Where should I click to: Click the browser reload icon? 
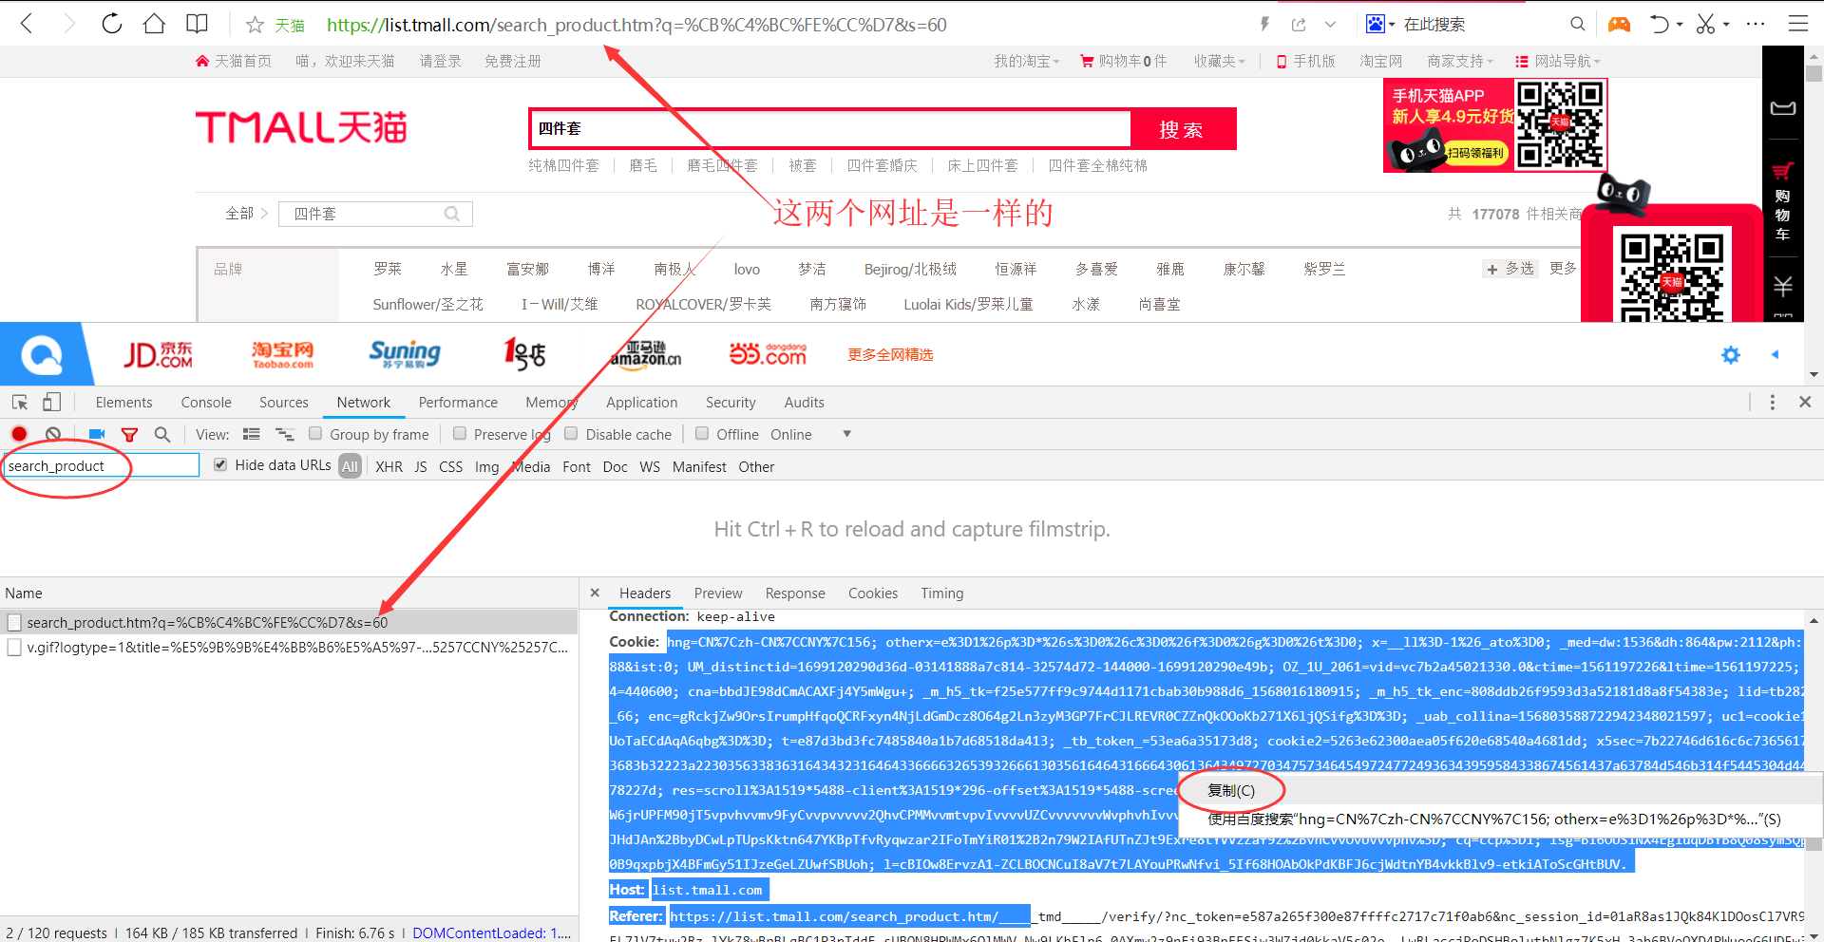coord(112,24)
